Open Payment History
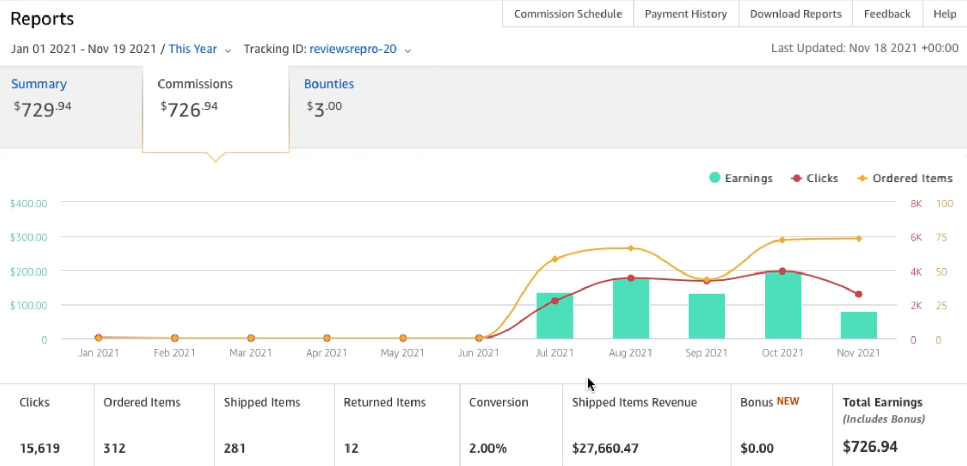 [686, 14]
